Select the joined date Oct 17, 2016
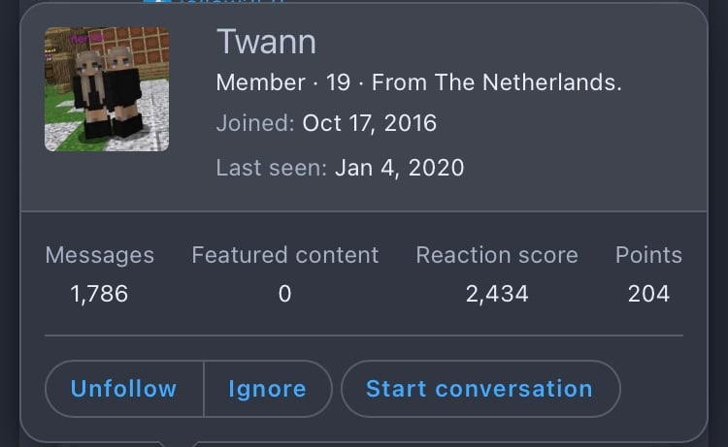Image resolution: width=728 pixels, height=447 pixels. click(x=370, y=123)
